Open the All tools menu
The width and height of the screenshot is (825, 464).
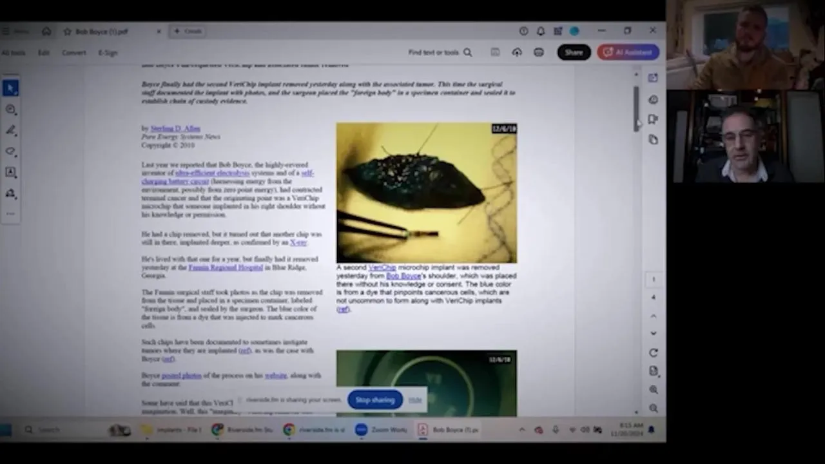click(x=14, y=53)
